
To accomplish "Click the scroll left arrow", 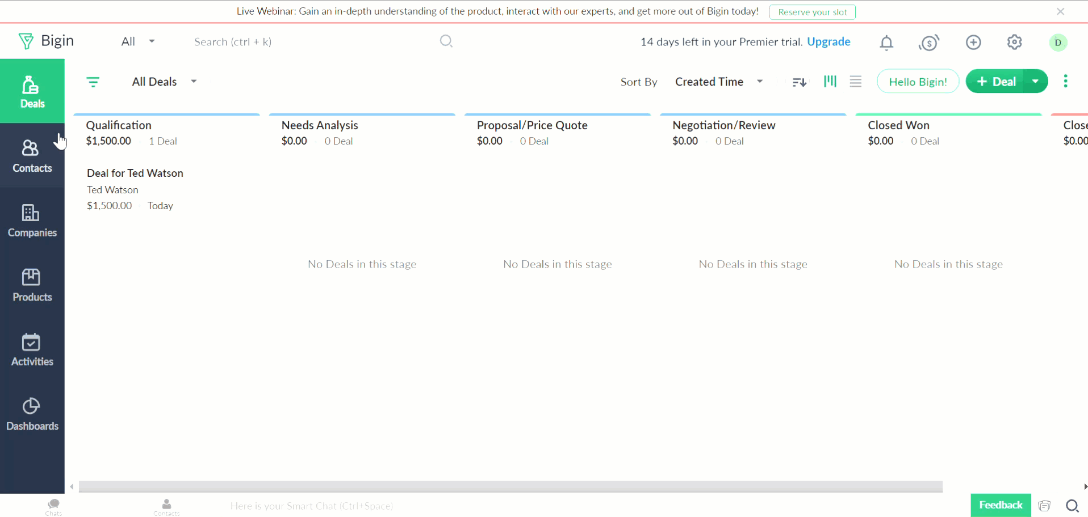I will coord(72,486).
